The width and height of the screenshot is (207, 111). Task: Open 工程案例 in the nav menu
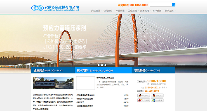[132, 11]
